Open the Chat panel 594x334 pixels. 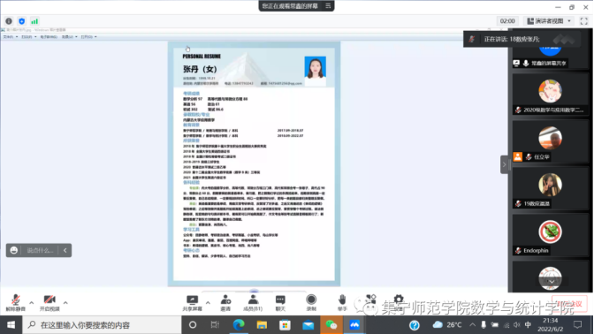tap(280, 303)
